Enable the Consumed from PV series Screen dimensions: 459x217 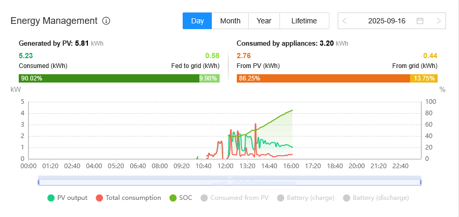(x=234, y=198)
